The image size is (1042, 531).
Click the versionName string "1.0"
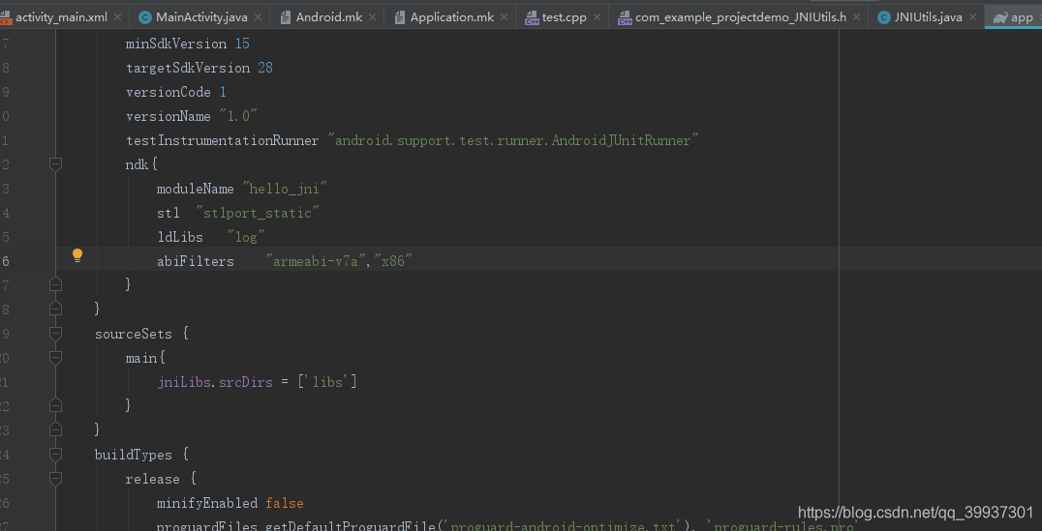238,116
